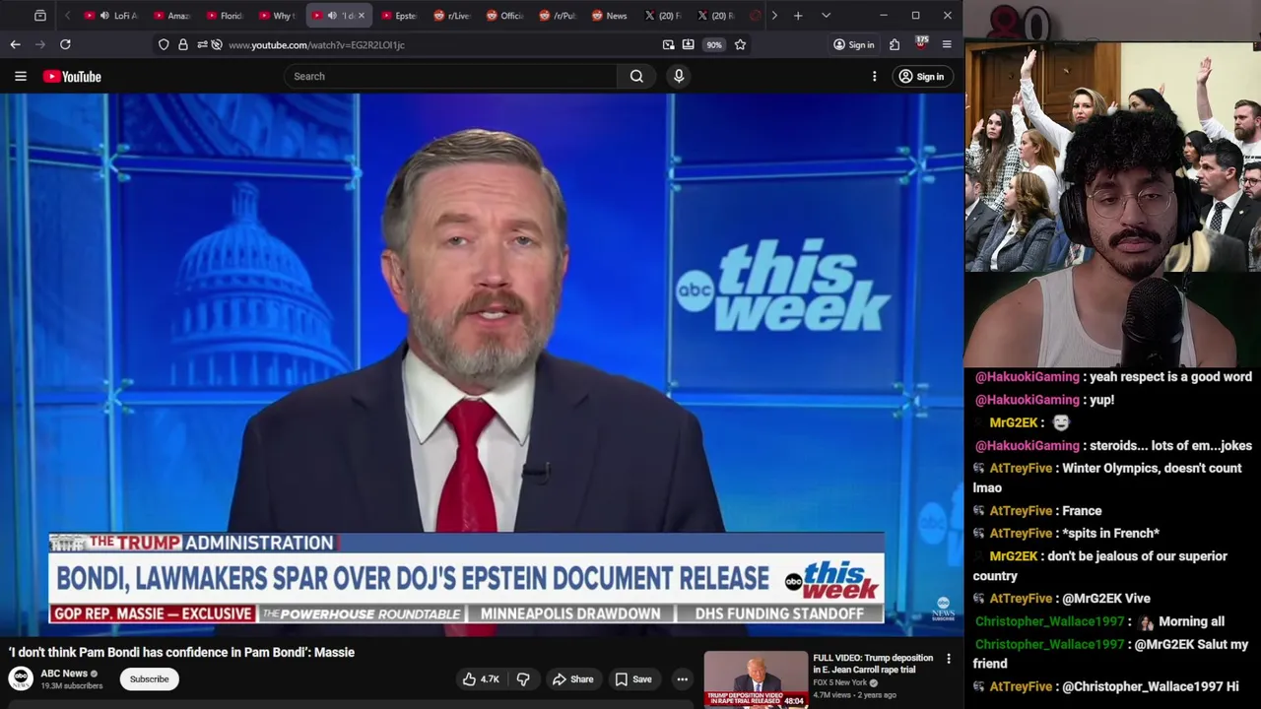The width and height of the screenshot is (1261, 709).
Task: Open the Firefox View icon in the tab bar
Action: 39,16
